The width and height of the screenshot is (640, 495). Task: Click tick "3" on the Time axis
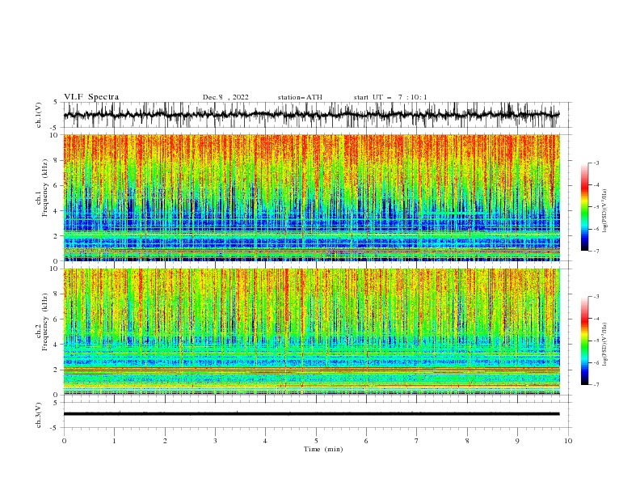coord(215,441)
